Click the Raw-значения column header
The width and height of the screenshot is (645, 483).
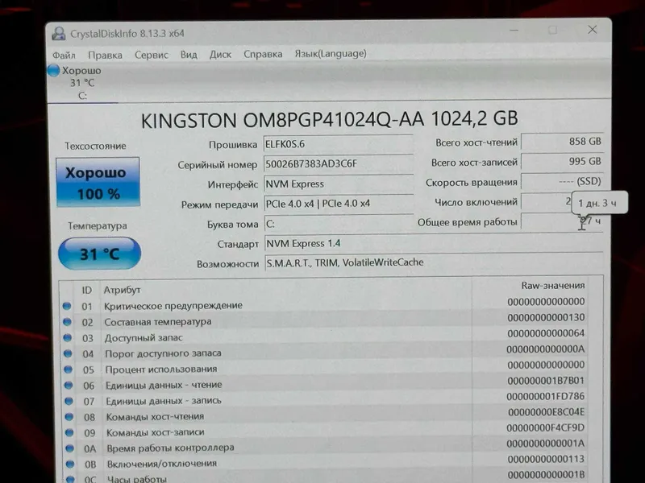click(x=553, y=286)
